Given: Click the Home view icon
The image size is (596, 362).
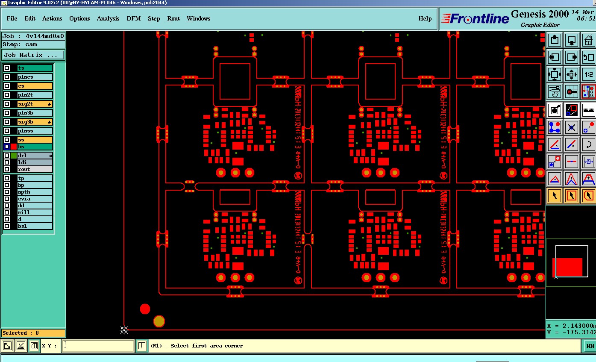Looking at the screenshot, I should tap(588, 41).
